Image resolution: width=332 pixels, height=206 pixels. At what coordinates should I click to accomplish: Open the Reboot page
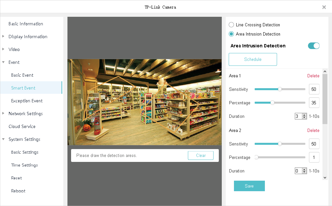pyautogui.click(x=18, y=191)
